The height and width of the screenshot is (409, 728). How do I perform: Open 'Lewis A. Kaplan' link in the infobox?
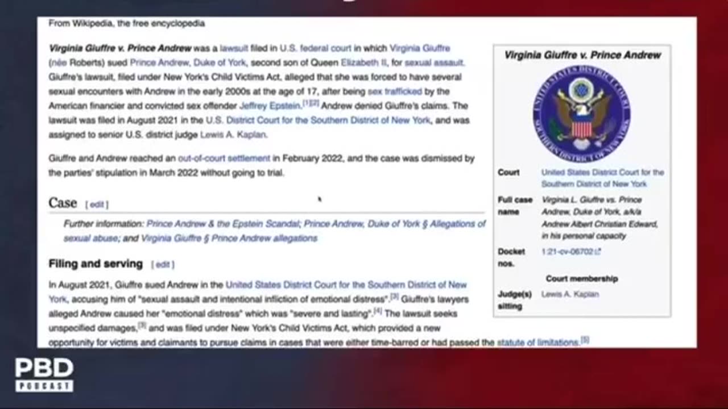(570, 294)
